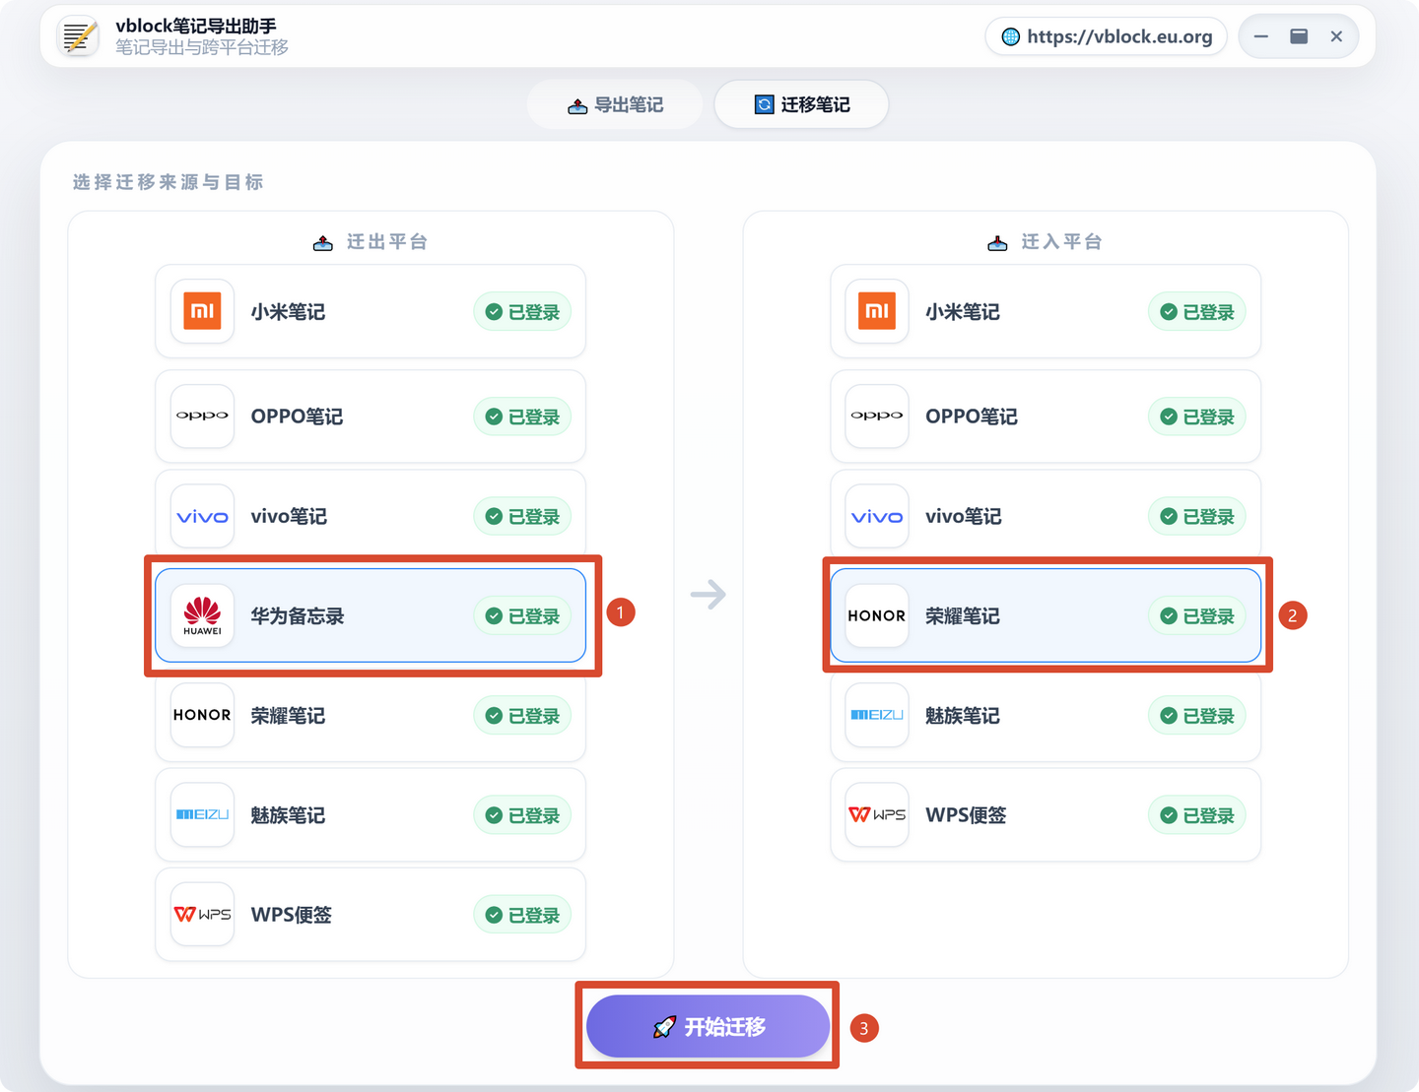This screenshot has height=1092, width=1419.
Task: Click 已登录 badge on source vivo笔记
Action: [x=522, y=517]
